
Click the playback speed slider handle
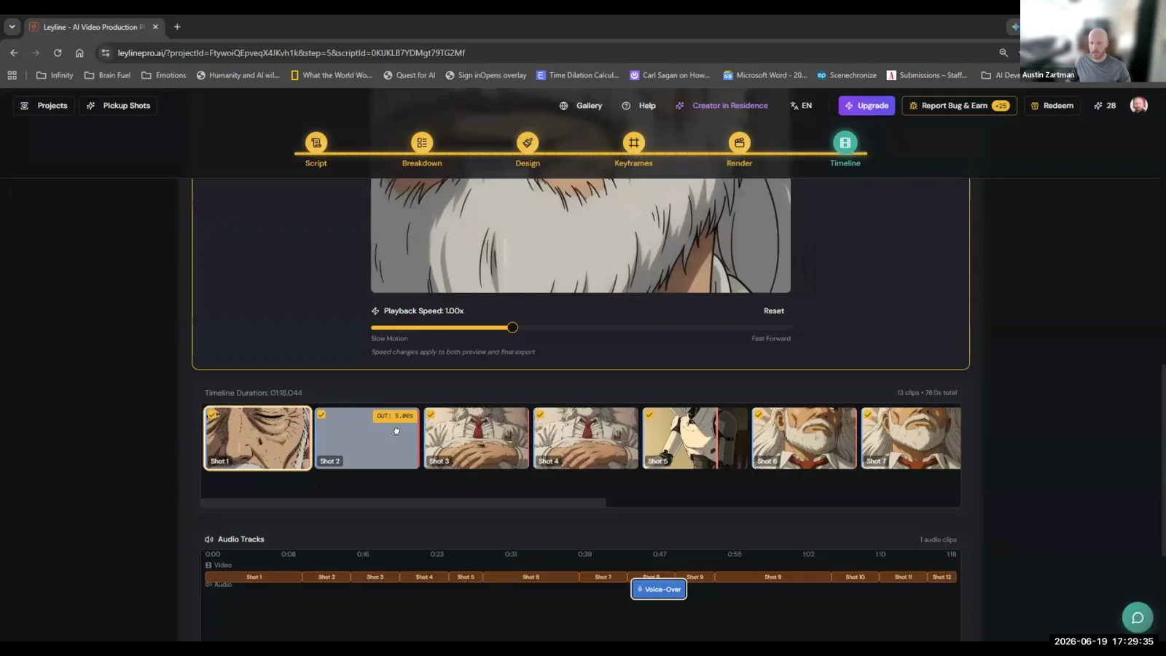512,327
